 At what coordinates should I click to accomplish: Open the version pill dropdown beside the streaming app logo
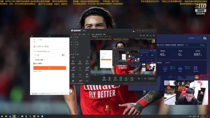[x=84, y=31]
